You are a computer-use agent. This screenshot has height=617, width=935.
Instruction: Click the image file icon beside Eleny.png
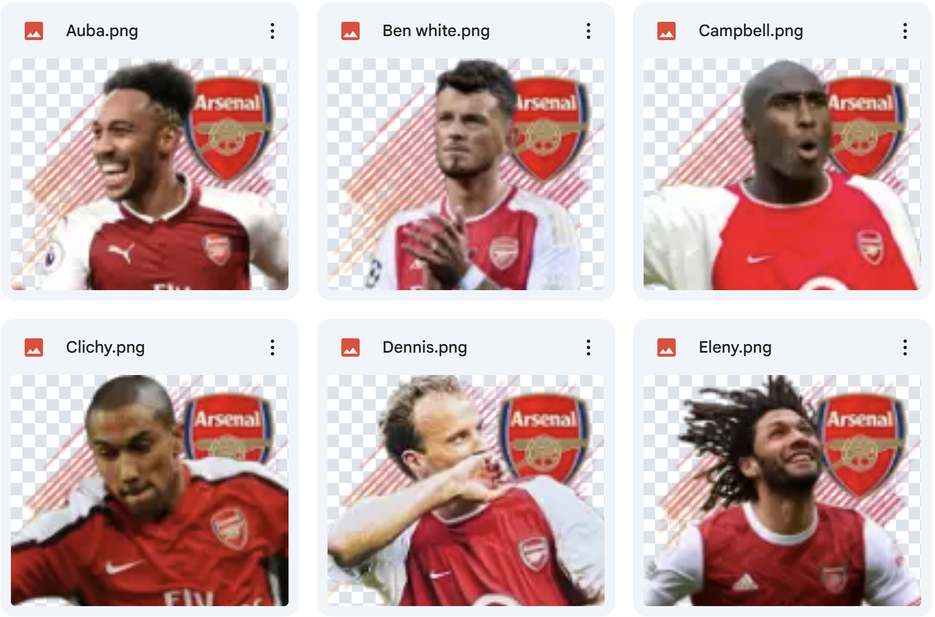667,347
